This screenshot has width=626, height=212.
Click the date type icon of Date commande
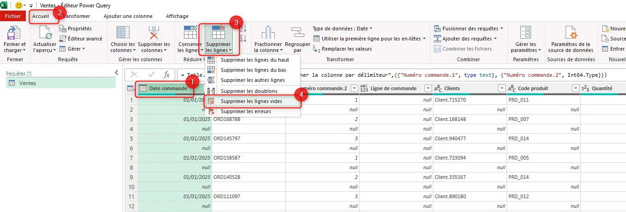pos(142,88)
